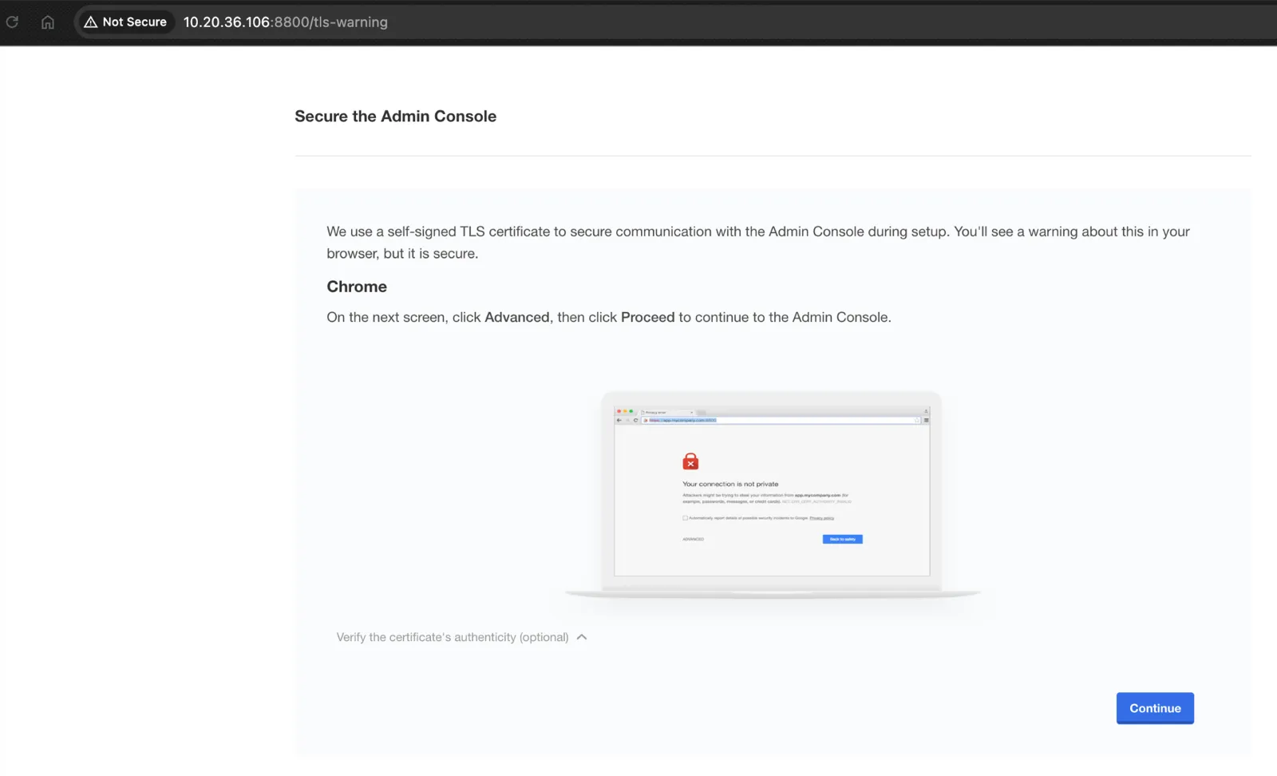Go to the browser home page icon
The width and height of the screenshot is (1277, 776).
48,22
